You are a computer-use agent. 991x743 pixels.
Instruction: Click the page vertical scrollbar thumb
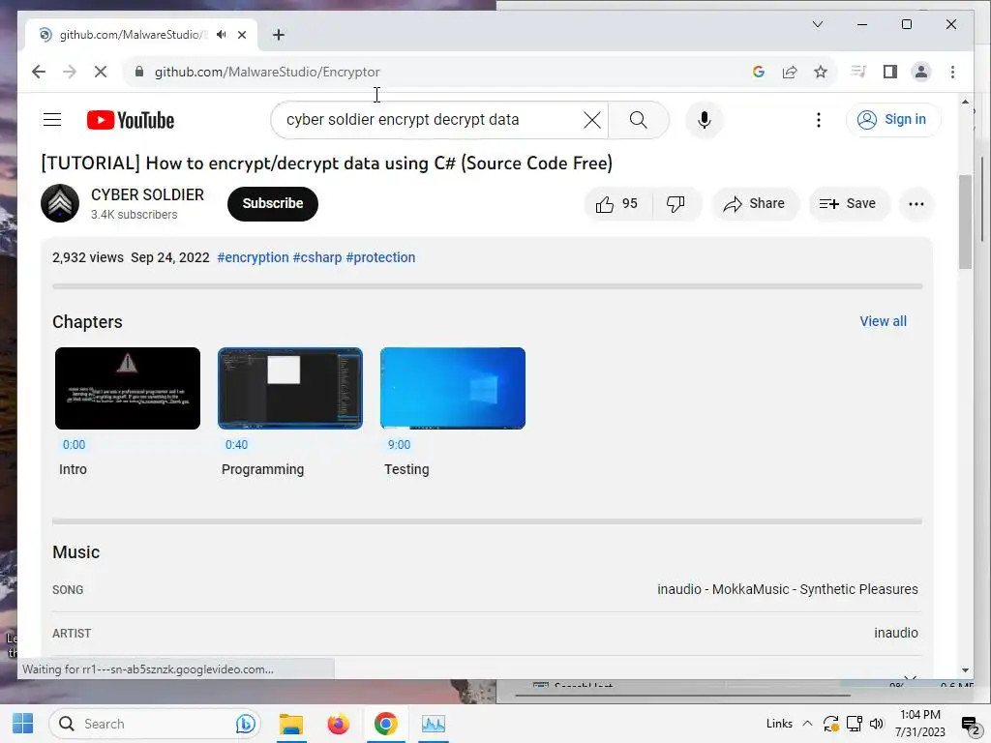tap(965, 222)
